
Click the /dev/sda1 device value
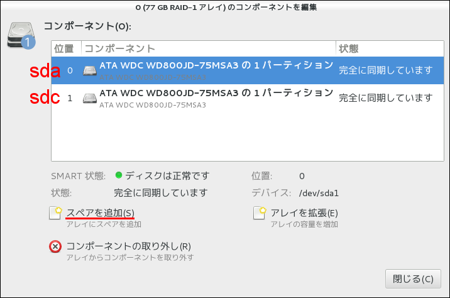[x=319, y=193]
